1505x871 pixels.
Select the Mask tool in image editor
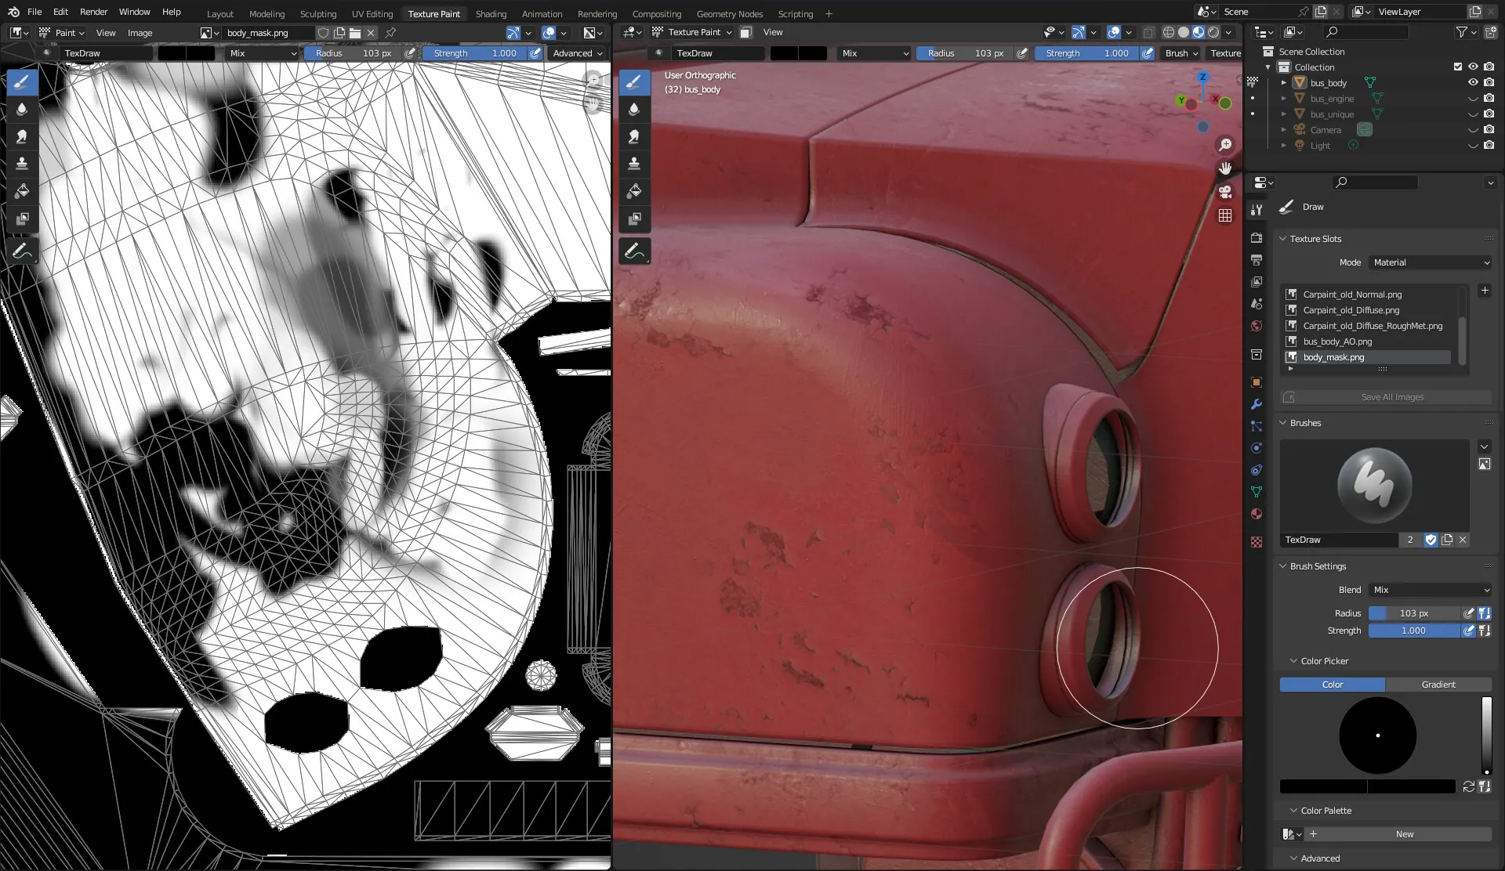(x=22, y=219)
